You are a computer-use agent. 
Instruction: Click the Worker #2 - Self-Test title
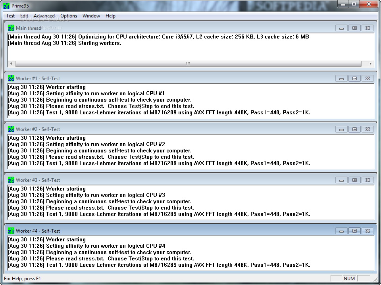pos(38,129)
